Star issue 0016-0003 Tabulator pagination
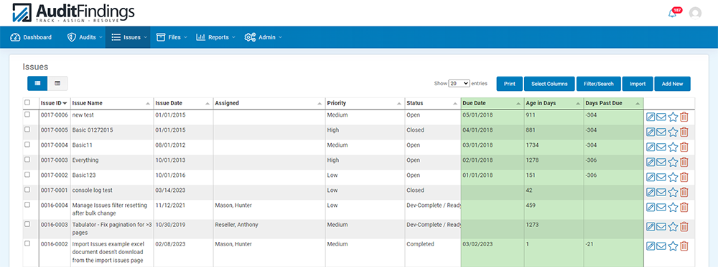Screen dimensions: 718x267 coord(673,226)
